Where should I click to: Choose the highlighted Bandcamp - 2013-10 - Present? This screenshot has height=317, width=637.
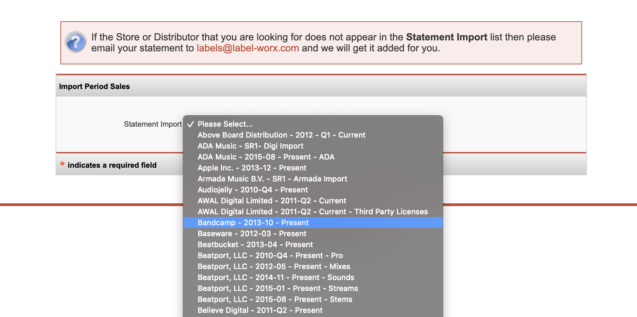pyautogui.click(x=313, y=223)
